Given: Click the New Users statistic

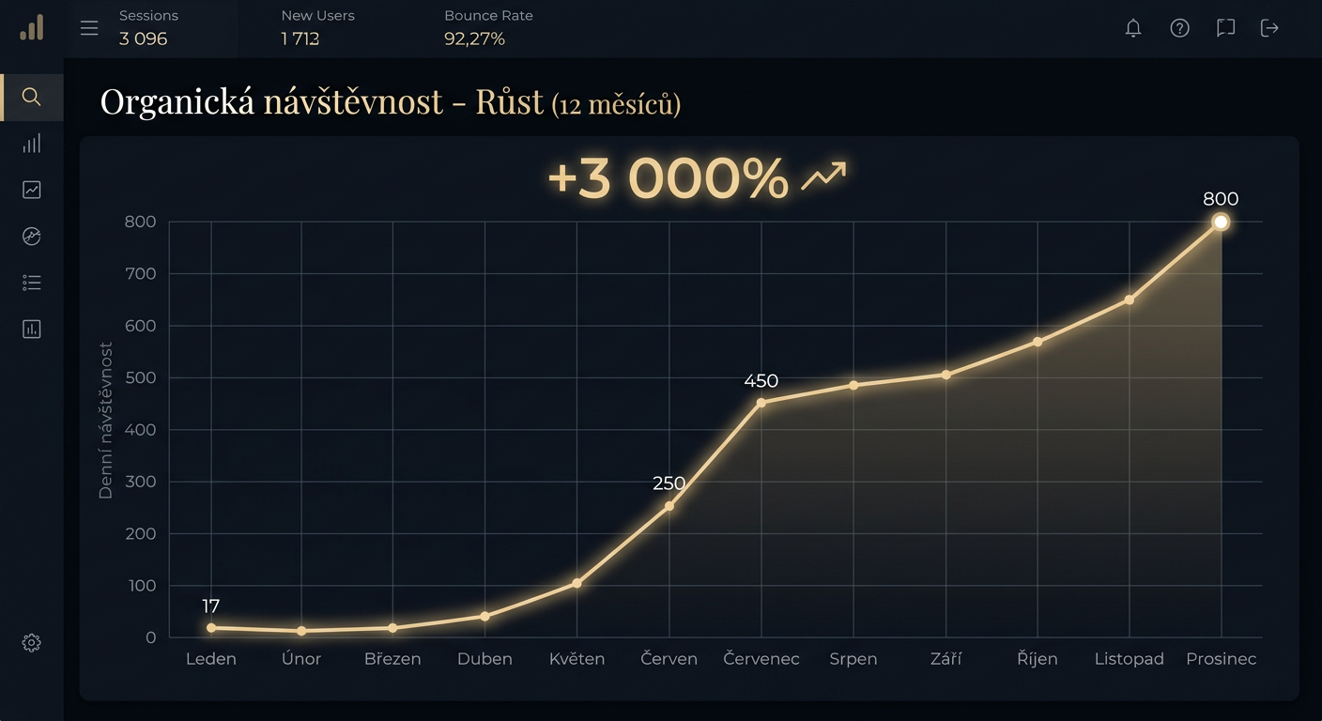Looking at the screenshot, I should [x=316, y=27].
